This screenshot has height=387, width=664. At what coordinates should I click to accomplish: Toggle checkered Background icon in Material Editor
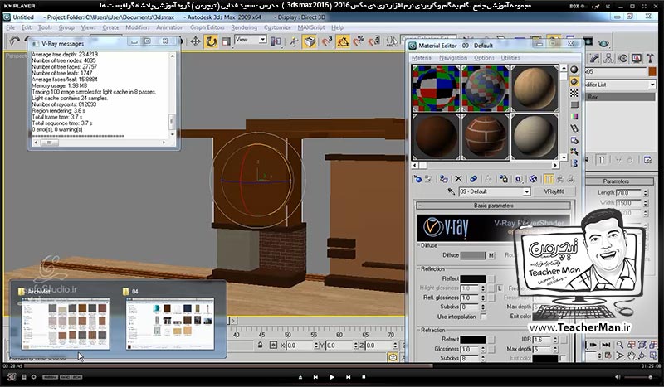574,93
